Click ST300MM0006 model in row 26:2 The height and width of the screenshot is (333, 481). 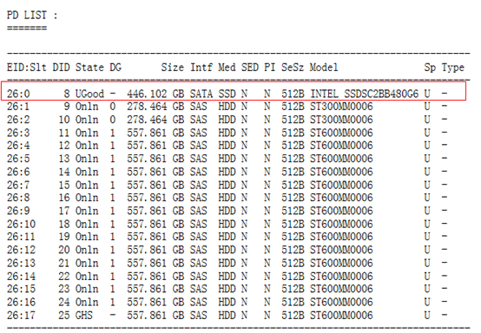[341, 120]
